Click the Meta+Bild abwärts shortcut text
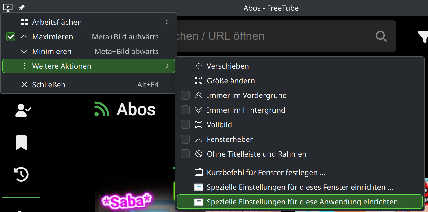This screenshot has width=428, height=212. 127,52
